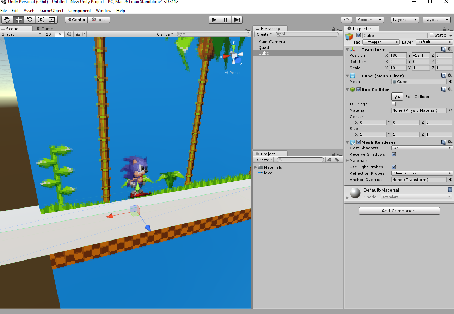The width and height of the screenshot is (454, 314).
Task: Select the Move tool in toolbar
Action: click(x=18, y=20)
